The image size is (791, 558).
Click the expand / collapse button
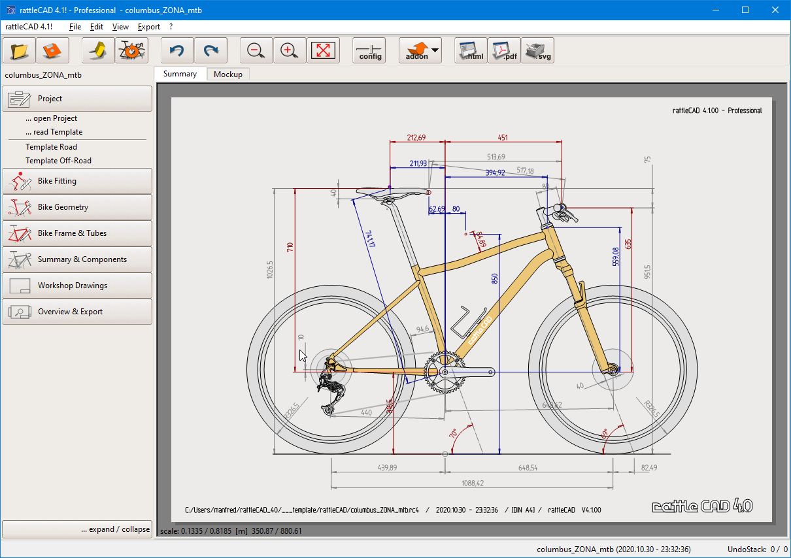77,529
